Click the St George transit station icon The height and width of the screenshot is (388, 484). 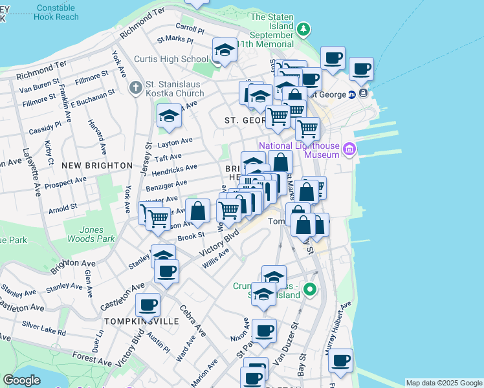click(x=351, y=94)
